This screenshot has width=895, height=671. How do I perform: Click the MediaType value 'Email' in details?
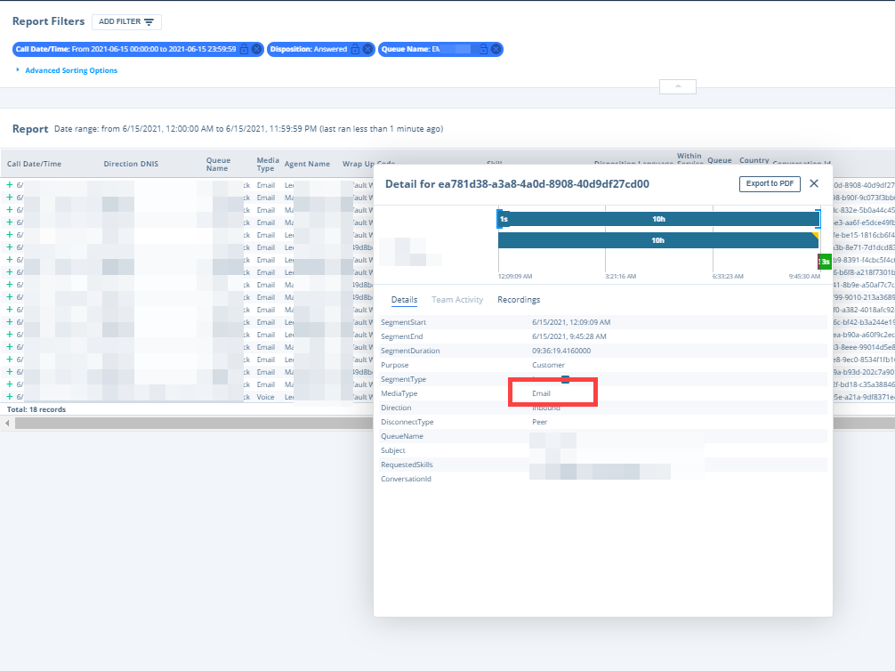point(541,393)
